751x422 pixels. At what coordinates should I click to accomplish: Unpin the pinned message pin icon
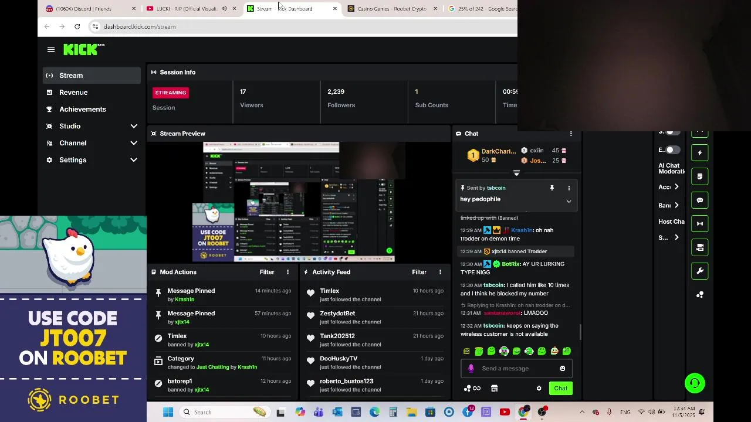click(552, 188)
